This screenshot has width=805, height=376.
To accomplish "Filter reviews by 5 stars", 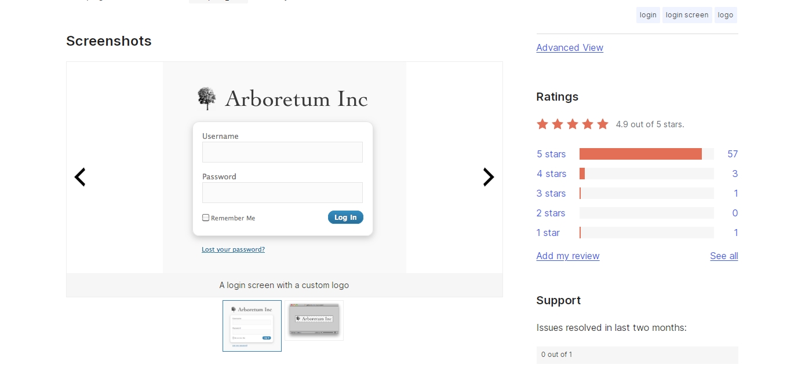I will [551, 154].
